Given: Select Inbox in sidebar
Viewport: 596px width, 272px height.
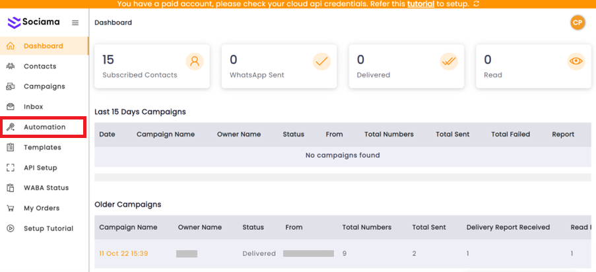Looking at the screenshot, I should (x=33, y=107).
